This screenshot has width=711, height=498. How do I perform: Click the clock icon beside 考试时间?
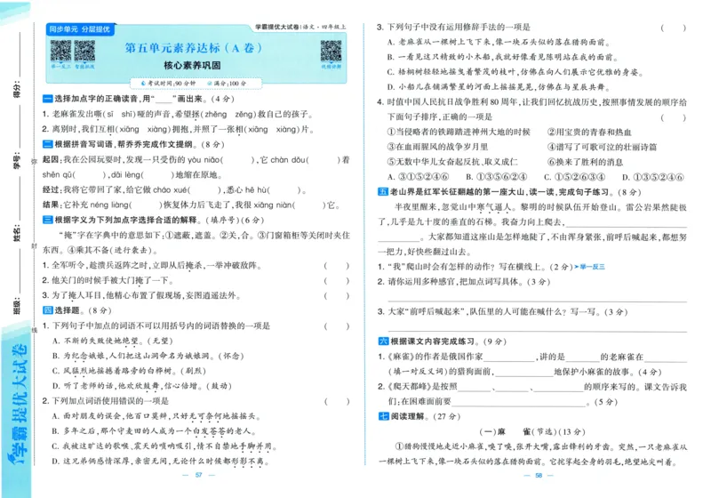pos(143,84)
